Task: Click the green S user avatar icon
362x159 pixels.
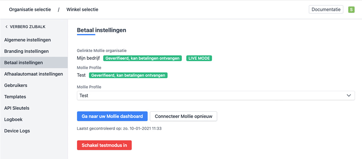Action: [351, 10]
